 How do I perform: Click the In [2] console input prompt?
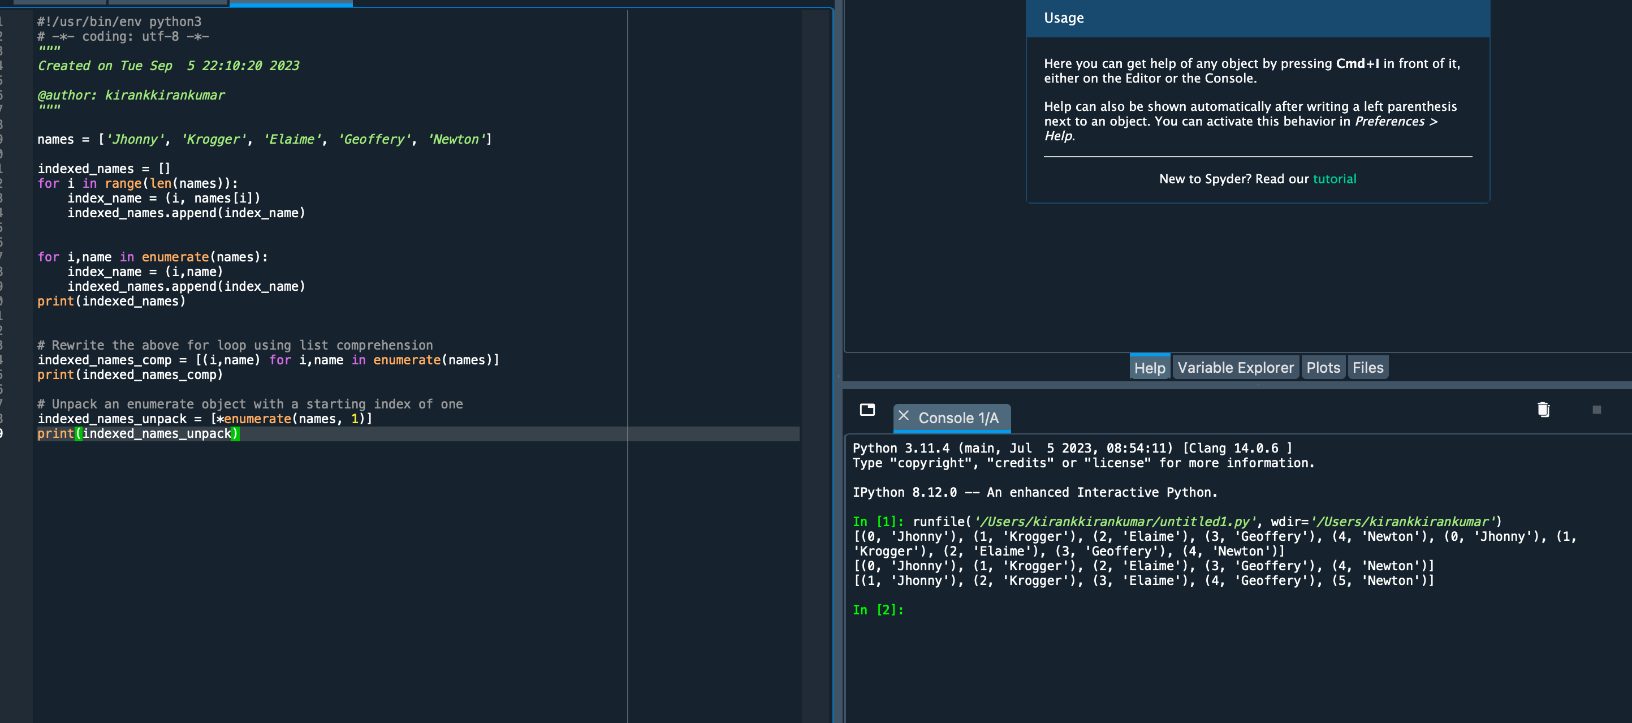[878, 610]
